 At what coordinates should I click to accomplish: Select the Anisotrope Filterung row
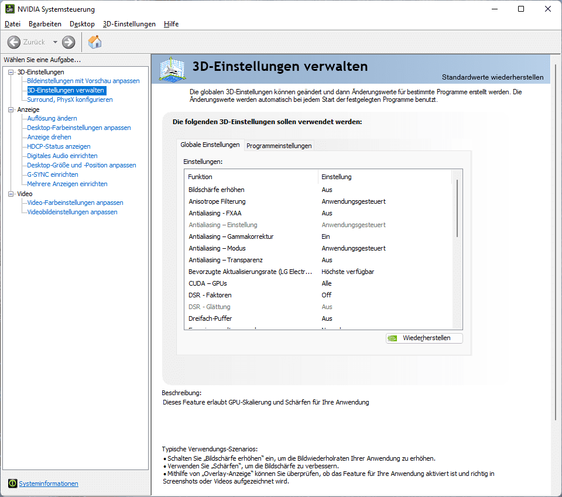pos(318,201)
